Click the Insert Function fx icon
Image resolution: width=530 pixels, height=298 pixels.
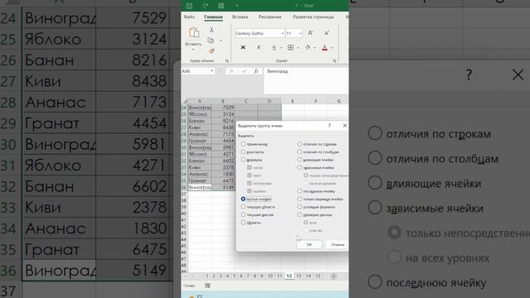(x=256, y=71)
